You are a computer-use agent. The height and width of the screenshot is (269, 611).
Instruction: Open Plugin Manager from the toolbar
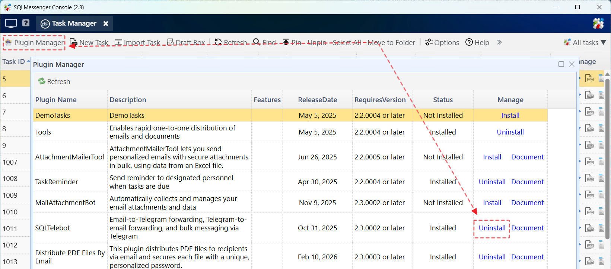click(x=35, y=42)
